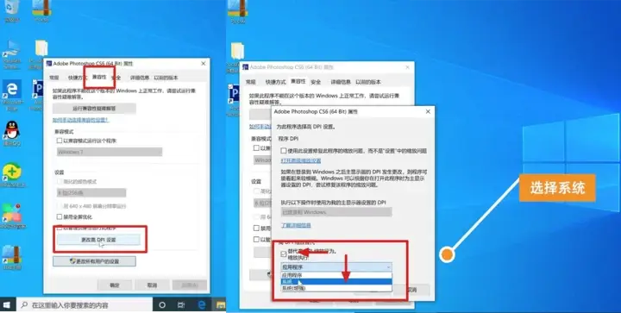
Task: Open 详细信息 tab in left properties window
Action: click(140, 78)
